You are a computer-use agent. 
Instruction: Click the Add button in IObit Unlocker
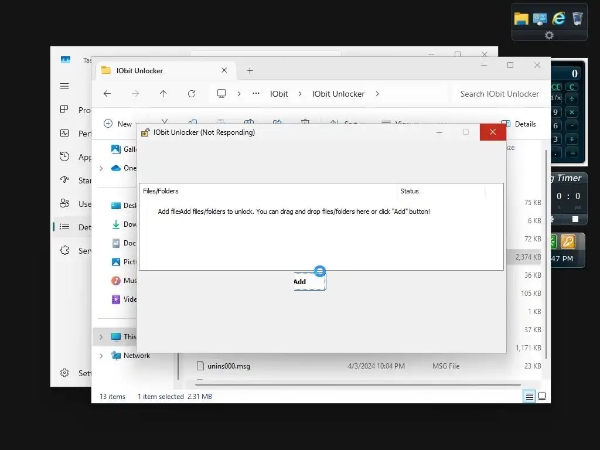coord(310,282)
